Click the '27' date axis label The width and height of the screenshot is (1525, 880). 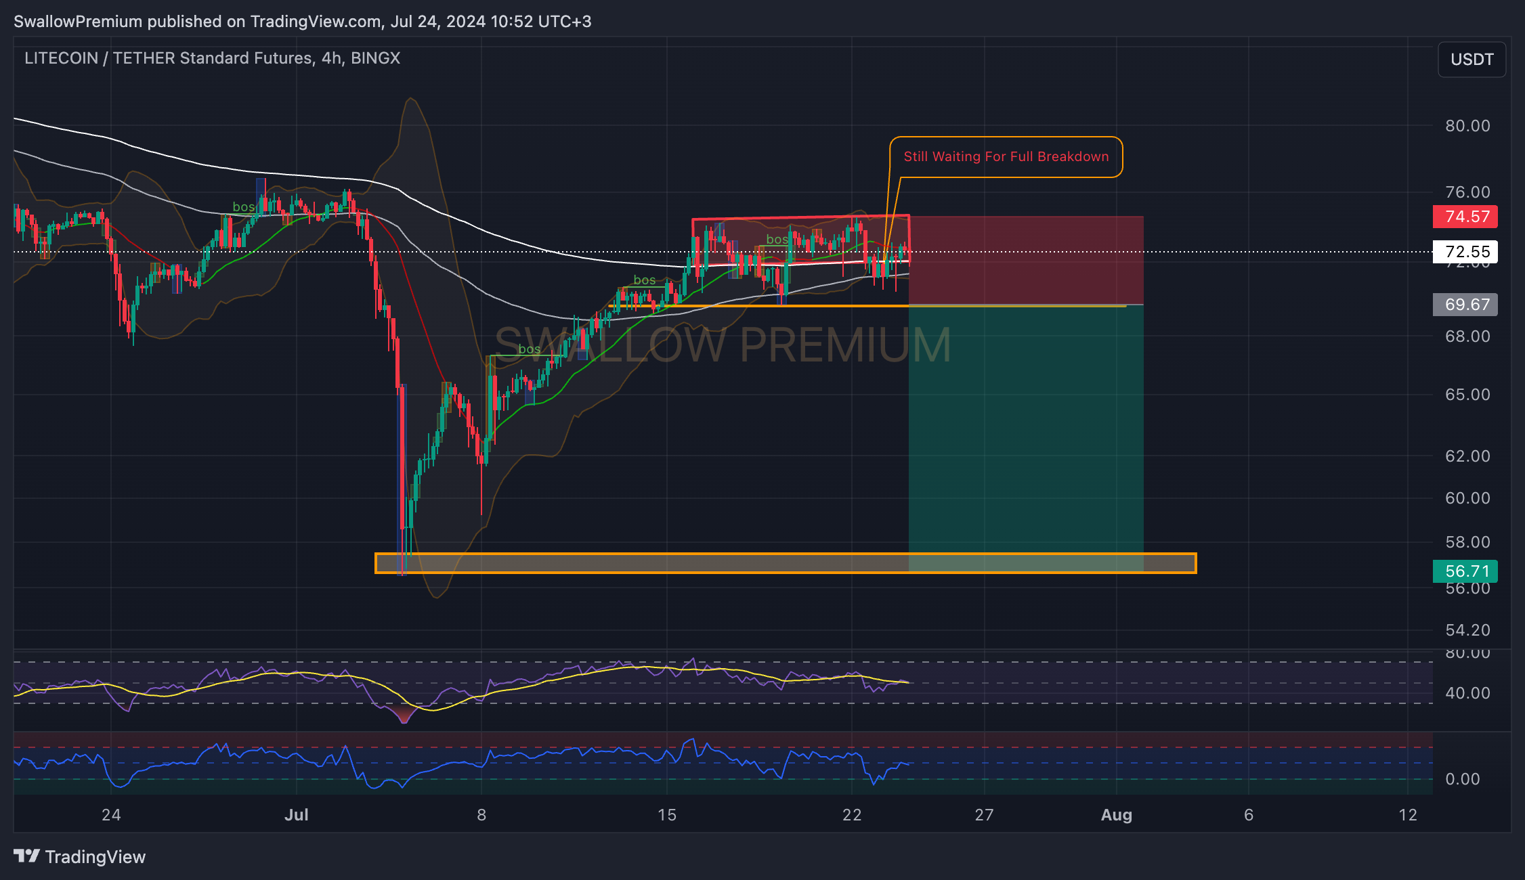tap(984, 815)
